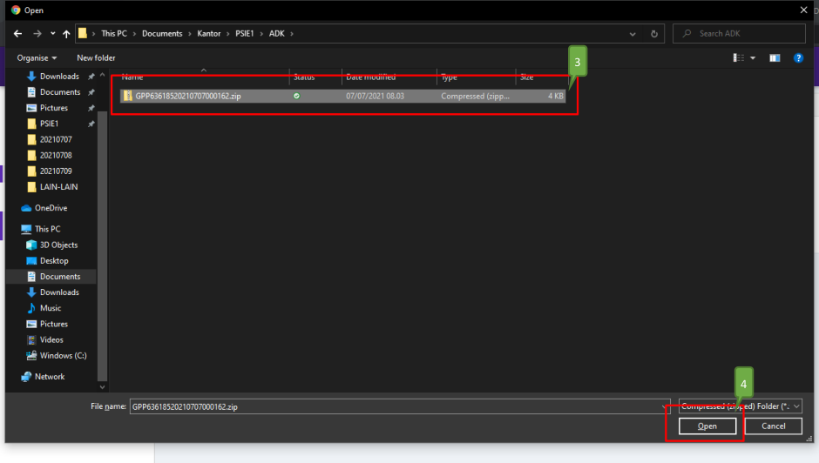Open the Organise dropdown menu
Viewport: 819px width, 463px height.
[36, 58]
